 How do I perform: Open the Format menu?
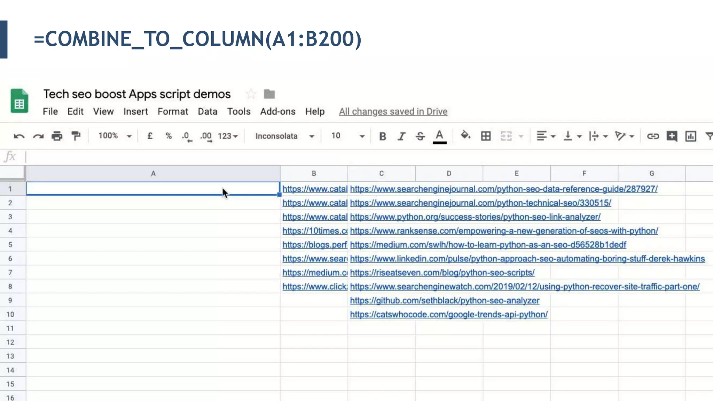pos(173,111)
